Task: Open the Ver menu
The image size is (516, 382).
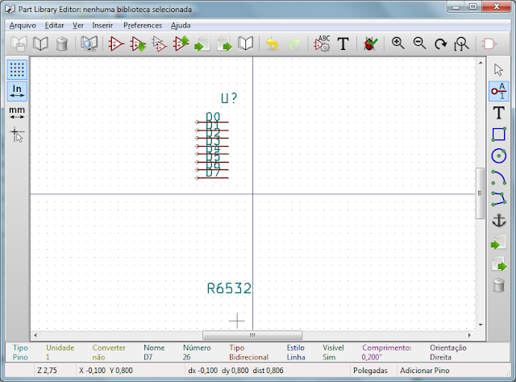Action: [78, 25]
